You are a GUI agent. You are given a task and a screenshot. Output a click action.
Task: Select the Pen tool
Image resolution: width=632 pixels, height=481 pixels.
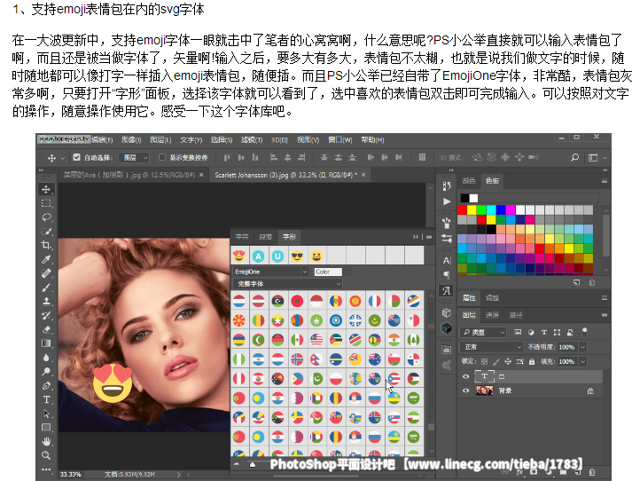click(46, 386)
